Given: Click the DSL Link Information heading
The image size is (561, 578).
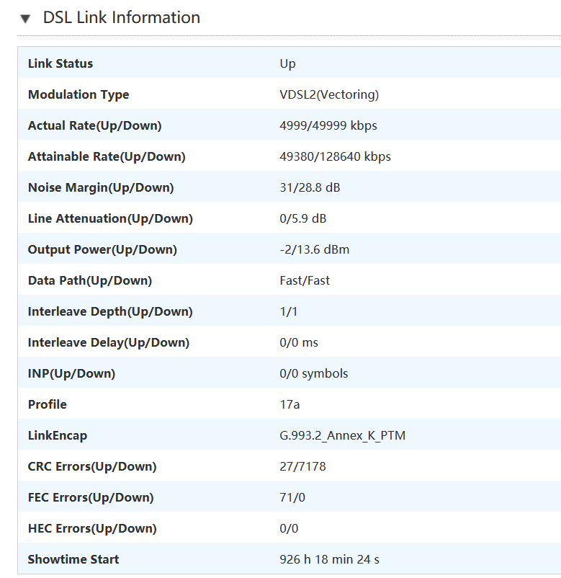Looking at the screenshot, I should point(122,18).
